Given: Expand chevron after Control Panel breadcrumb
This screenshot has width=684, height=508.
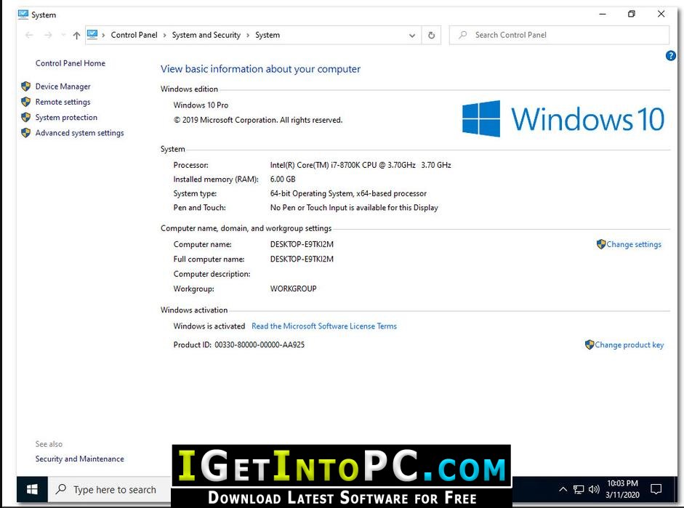Looking at the screenshot, I should pyautogui.click(x=165, y=36).
